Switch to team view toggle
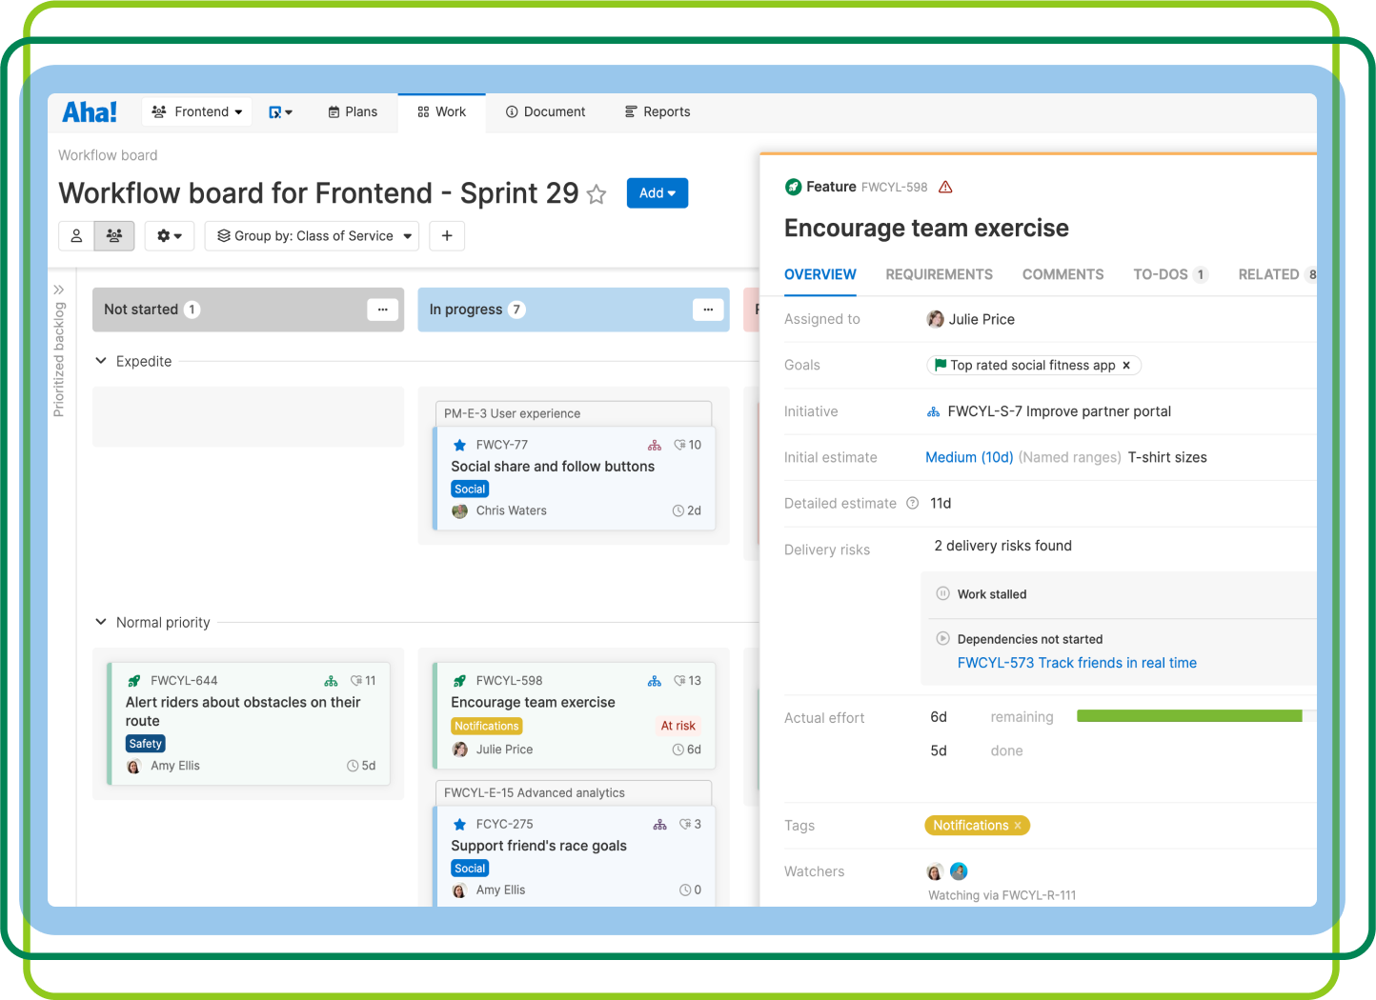 [x=114, y=236]
